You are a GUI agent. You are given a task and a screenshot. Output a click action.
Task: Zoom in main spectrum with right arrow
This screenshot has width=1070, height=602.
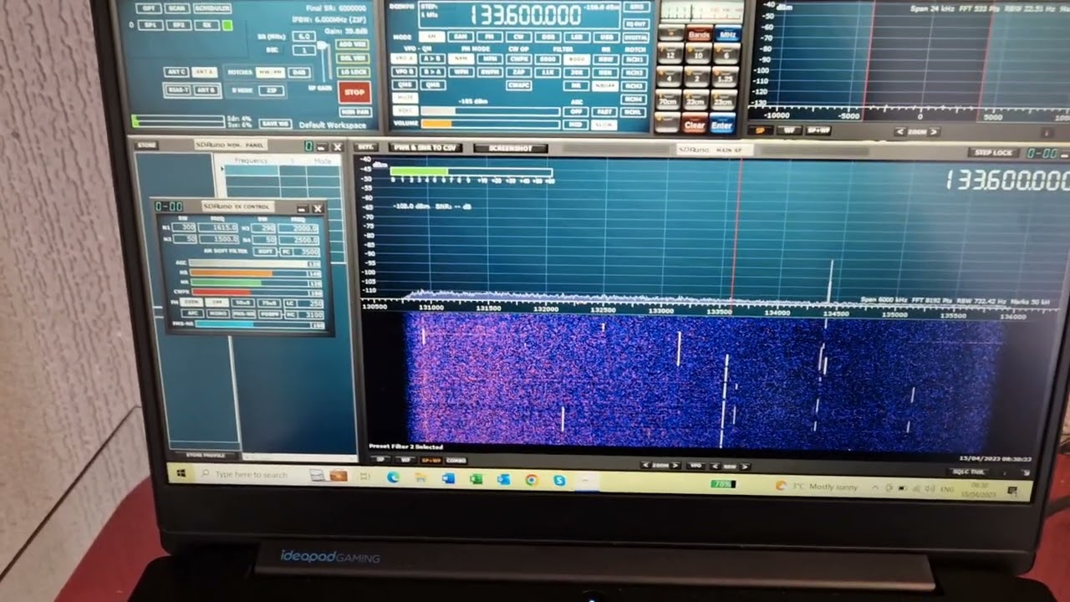[675, 465]
